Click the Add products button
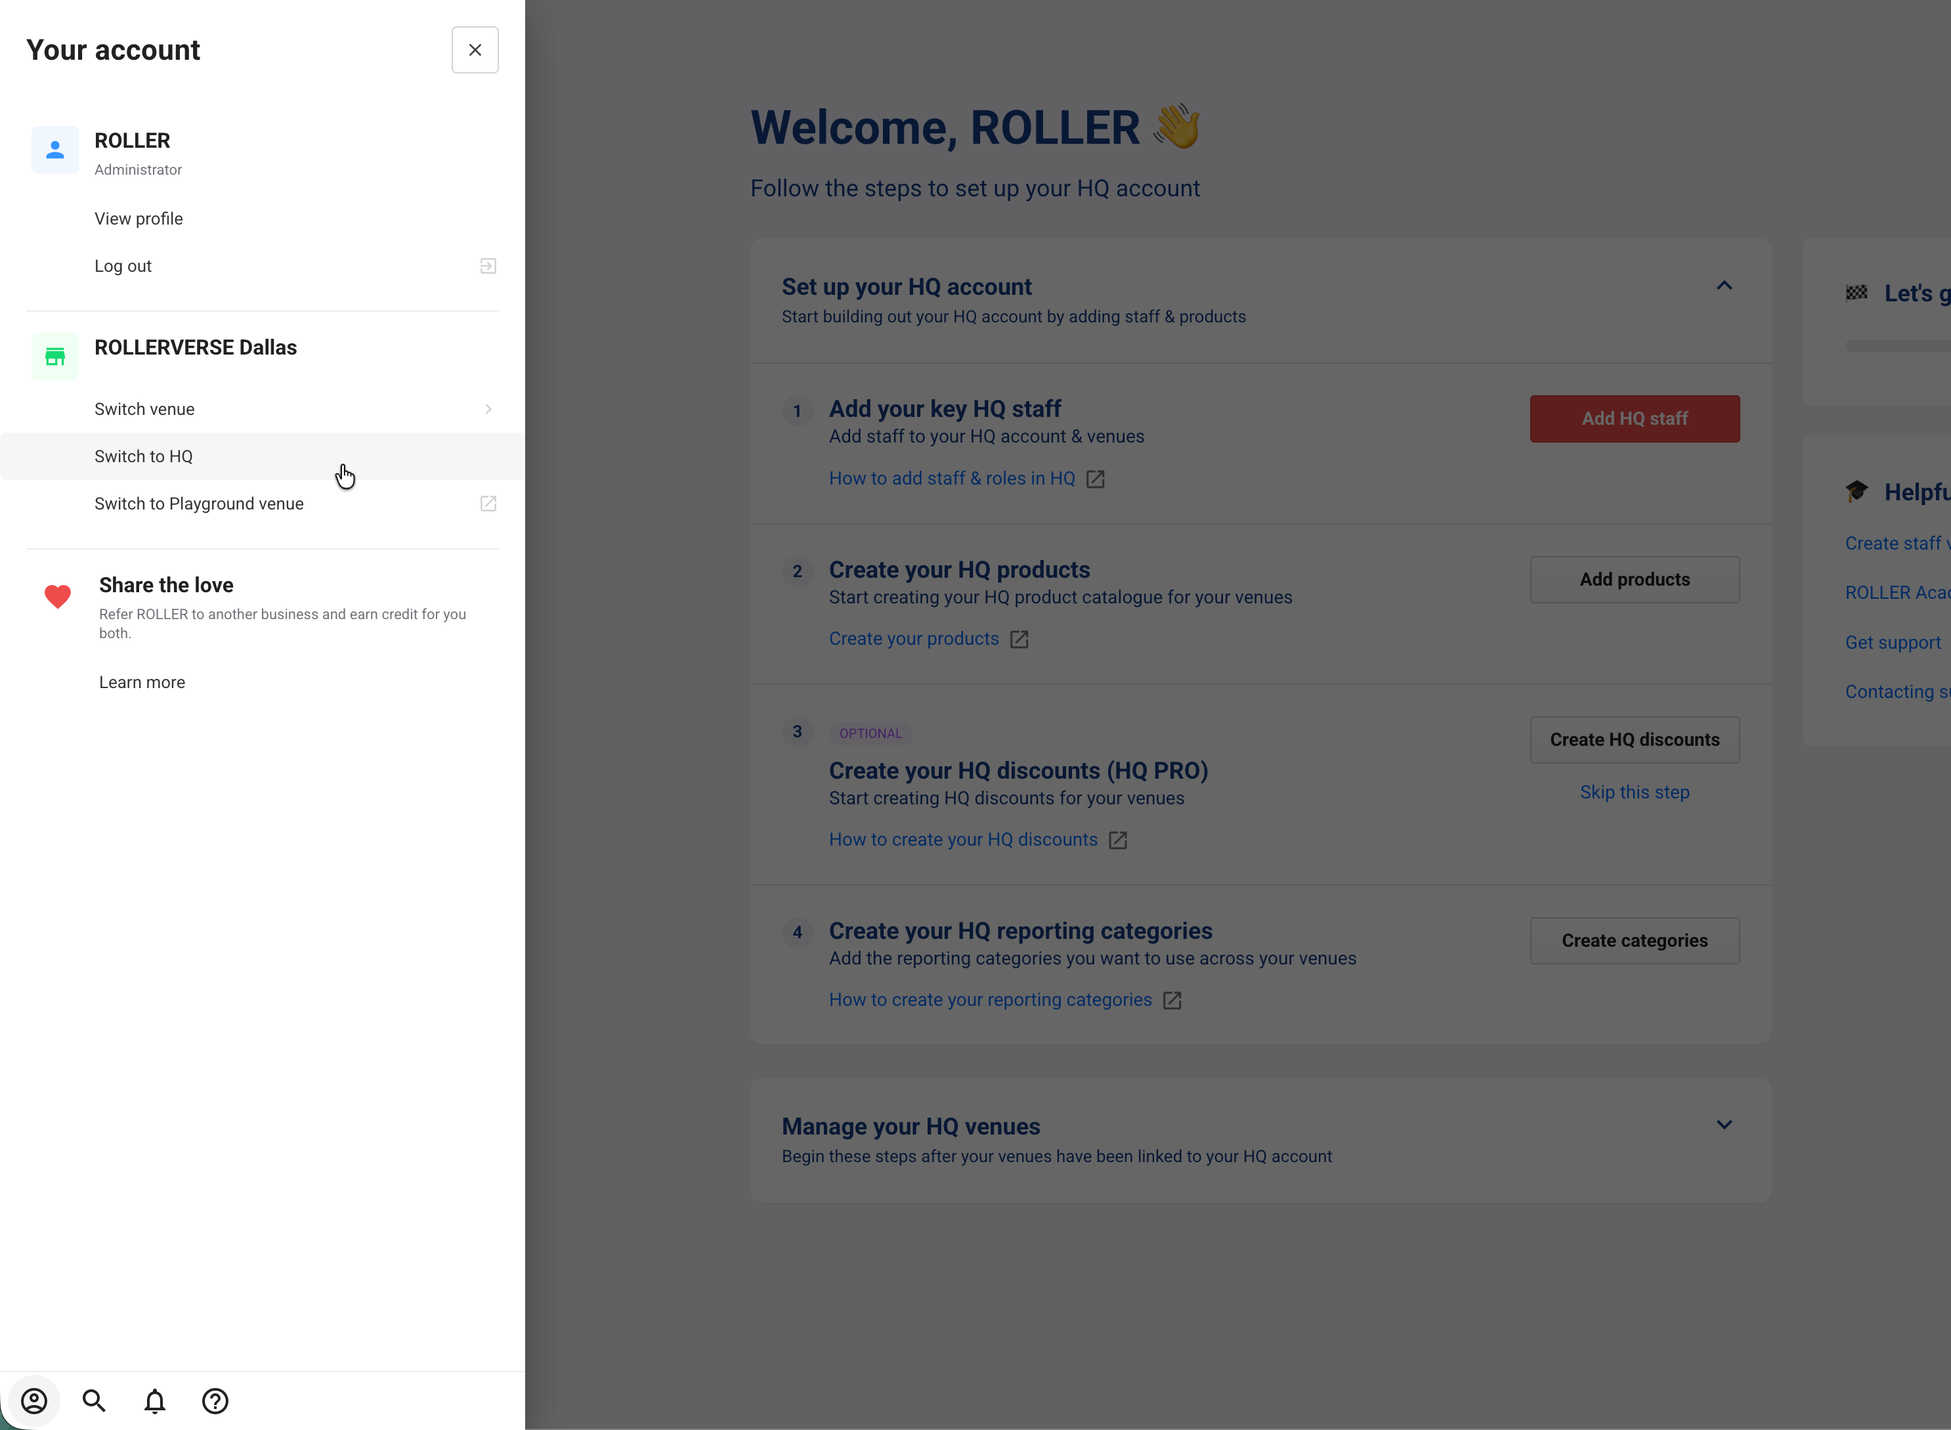 (x=1634, y=580)
